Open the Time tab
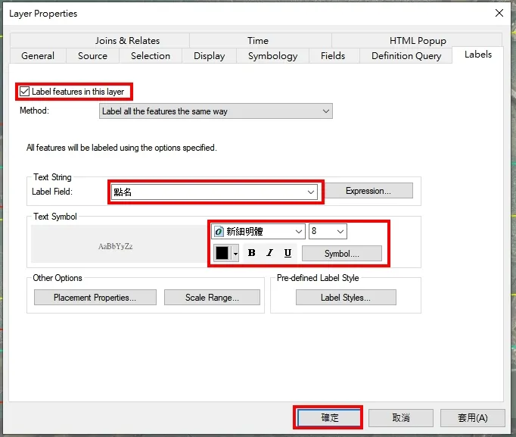The height and width of the screenshot is (437, 516). [258, 40]
